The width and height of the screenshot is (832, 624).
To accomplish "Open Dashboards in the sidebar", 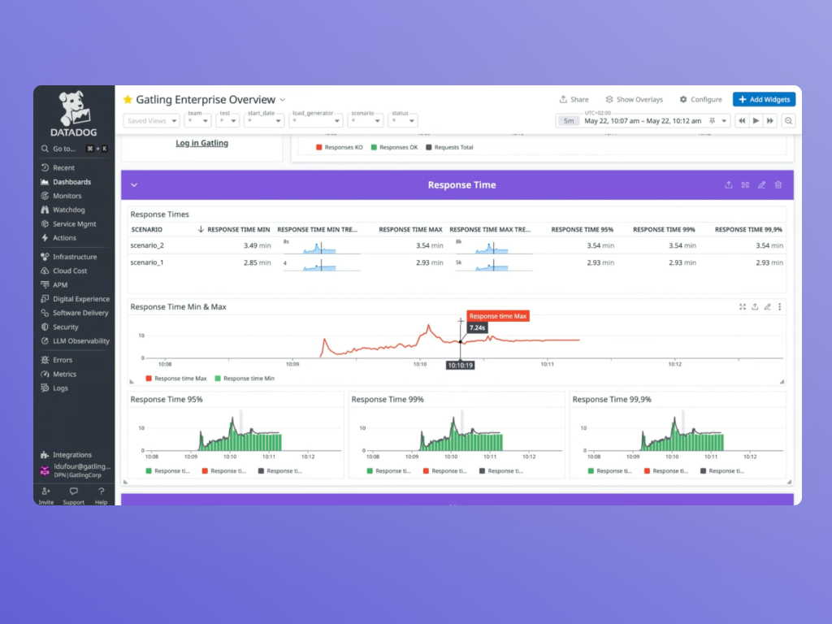I will [x=71, y=182].
